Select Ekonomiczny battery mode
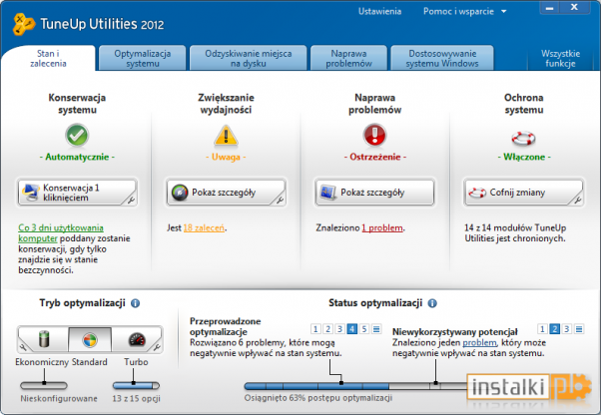 [45, 339]
